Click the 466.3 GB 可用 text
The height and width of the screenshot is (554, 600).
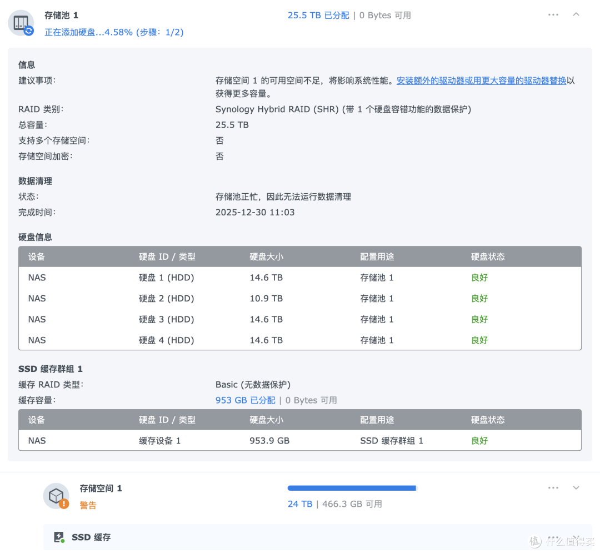[x=352, y=504]
